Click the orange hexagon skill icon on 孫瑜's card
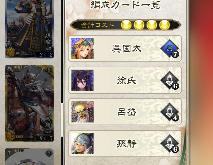The height and width of the screenshot is (165, 213). (10, 52)
